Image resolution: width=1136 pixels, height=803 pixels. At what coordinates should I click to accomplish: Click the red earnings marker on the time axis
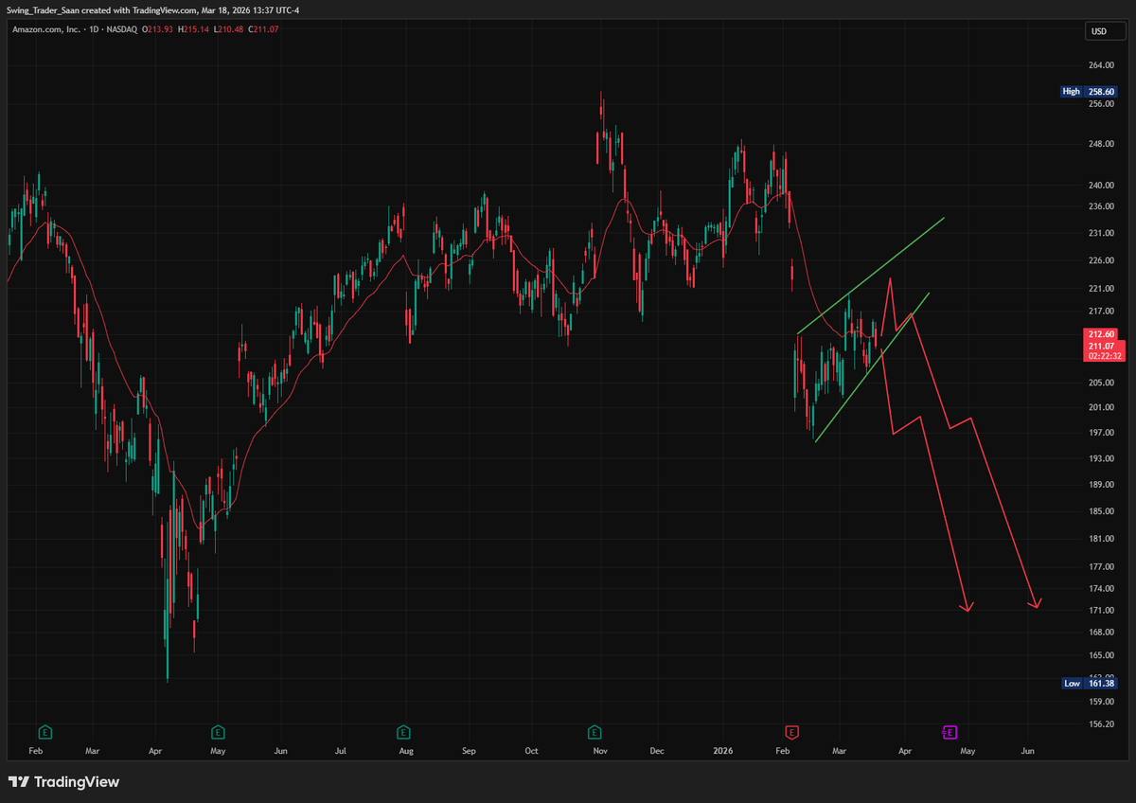[x=791, y=732]
